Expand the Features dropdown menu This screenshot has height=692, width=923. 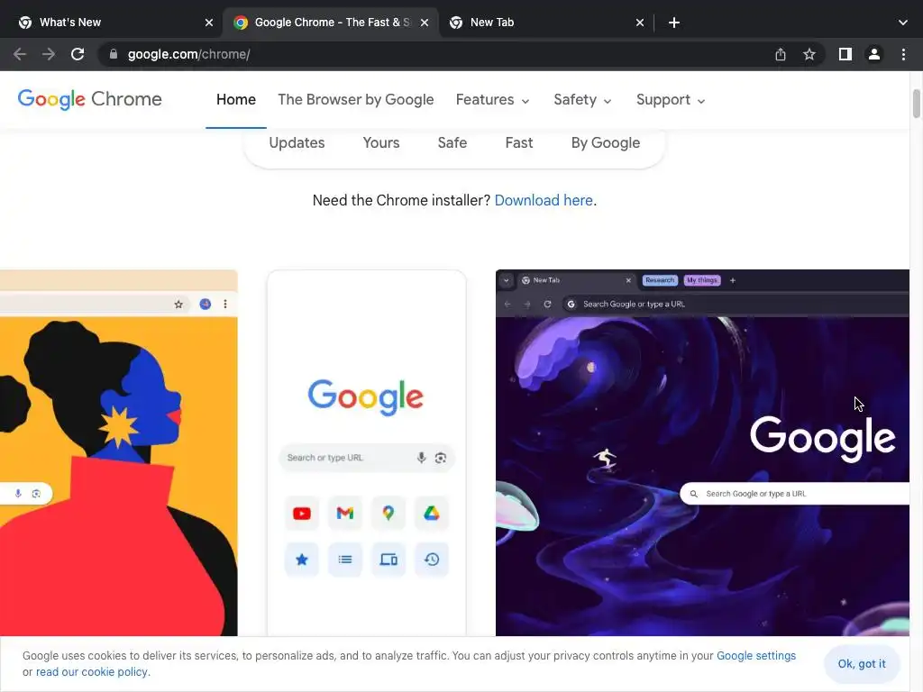[x=493, y=100]
